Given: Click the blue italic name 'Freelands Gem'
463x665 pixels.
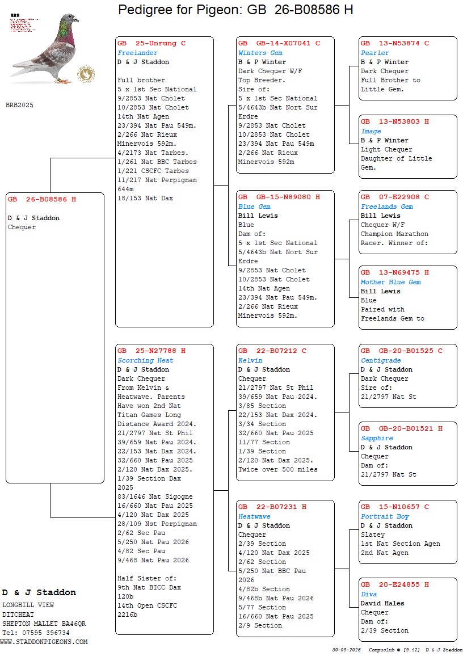Looking at the screenshot, I should 386,207.
